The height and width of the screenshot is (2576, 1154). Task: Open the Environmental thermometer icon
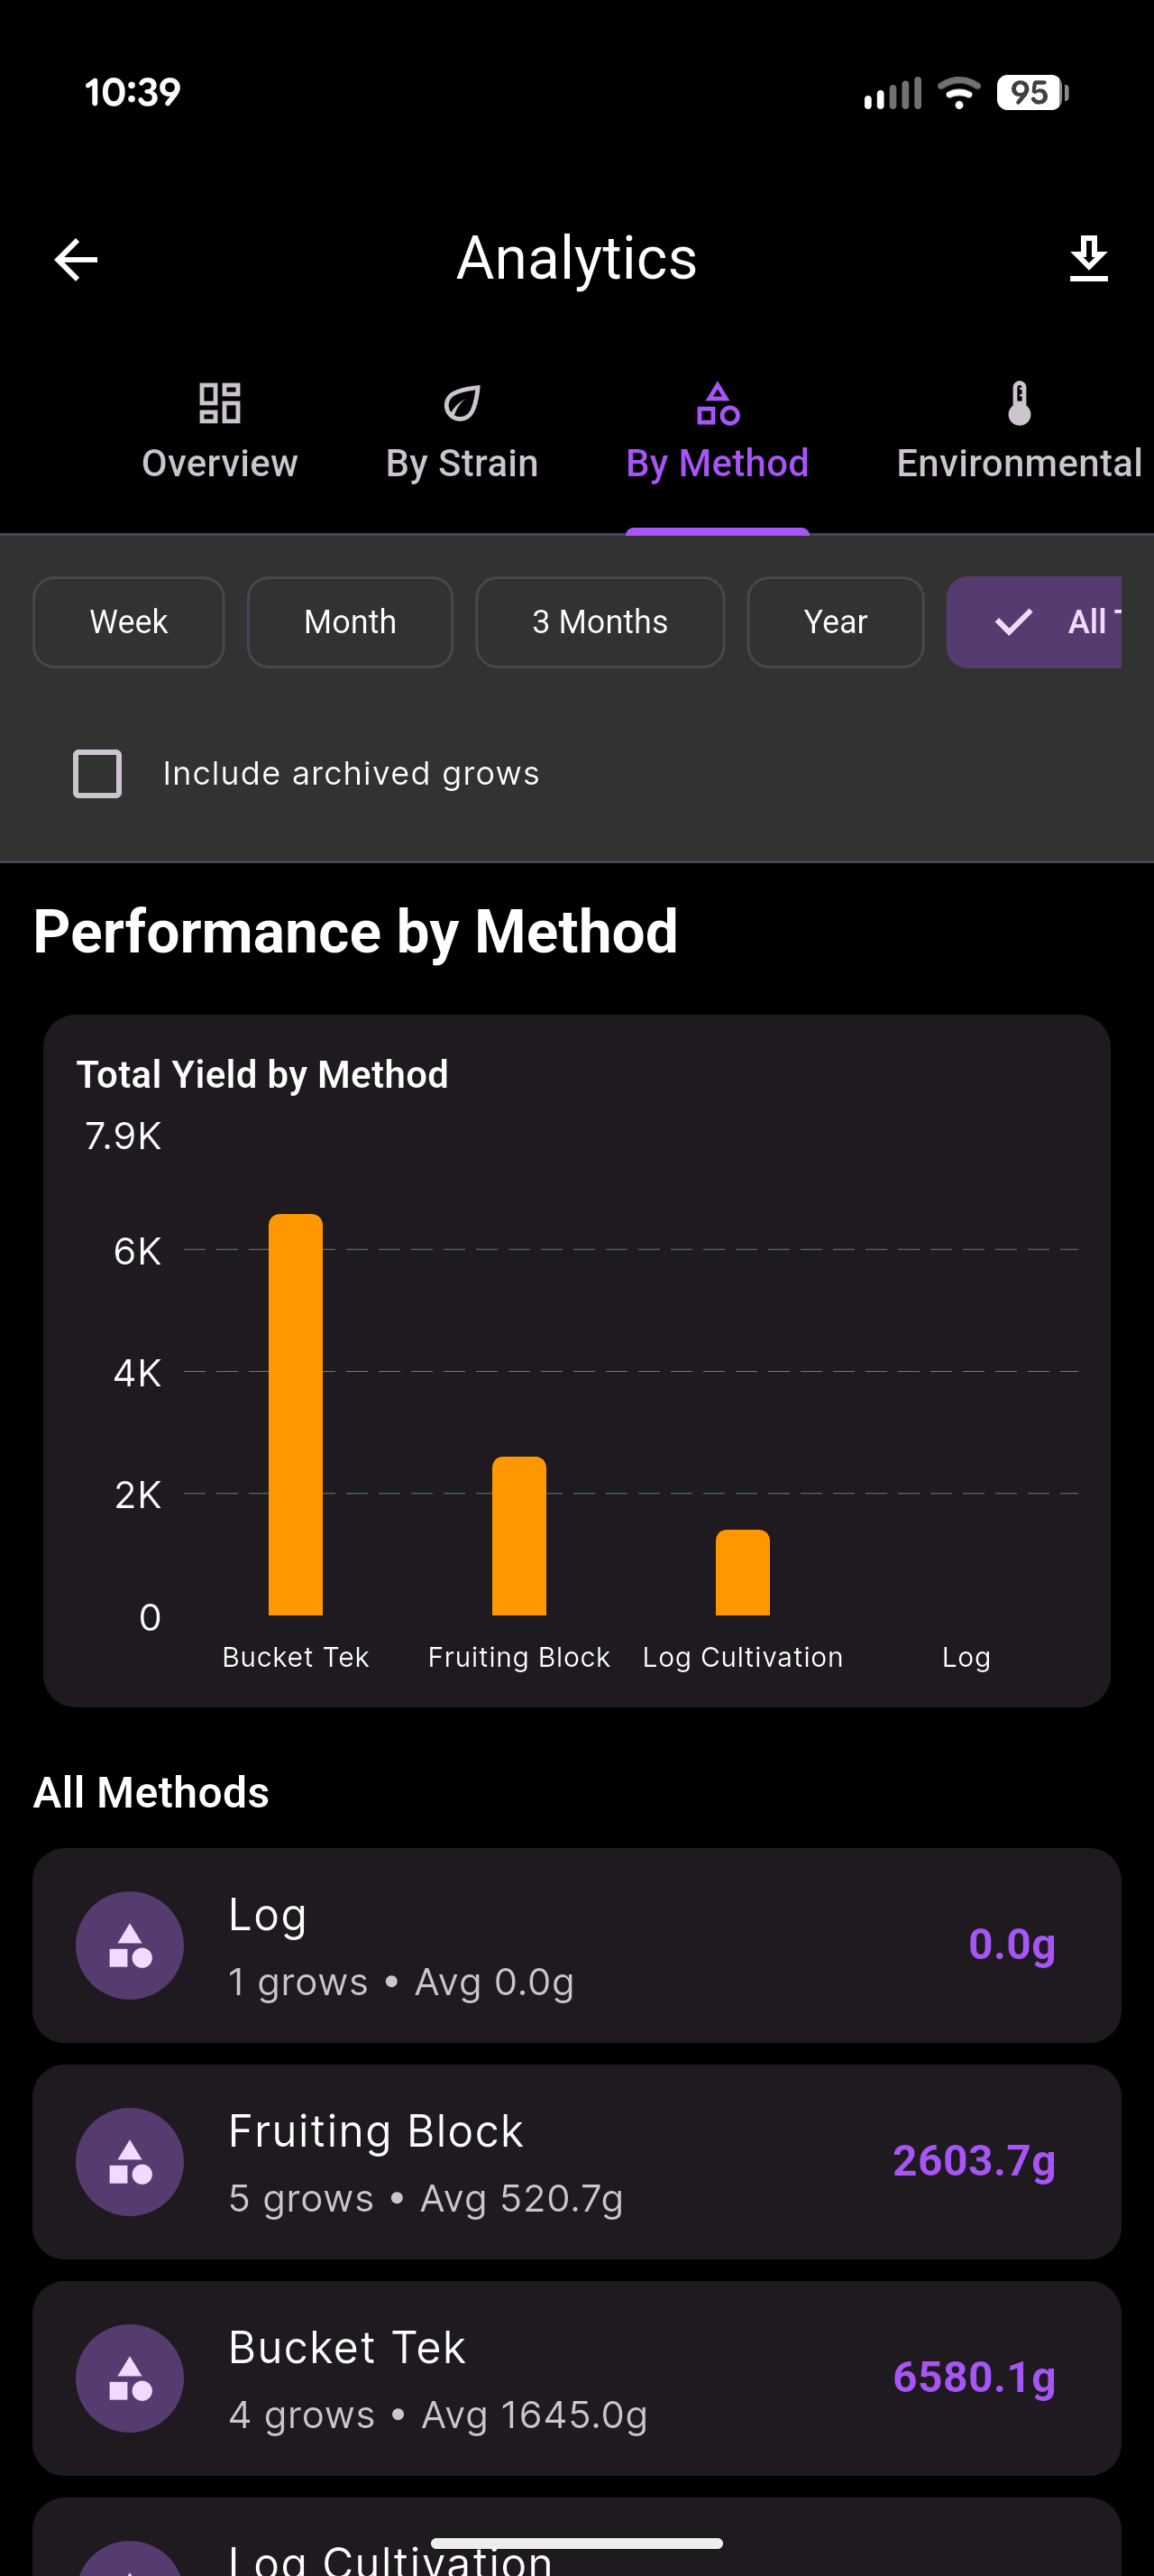(1018, 404)
